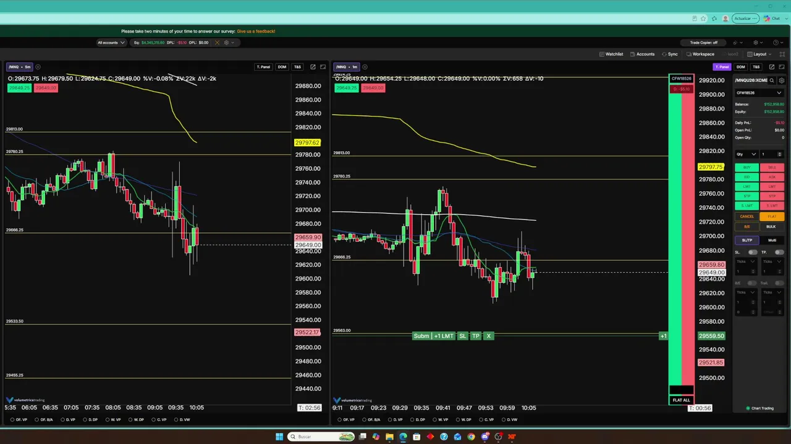Toggle T&S on the right chart
Viewport: 791px width, 444px height.
point(756,67)
